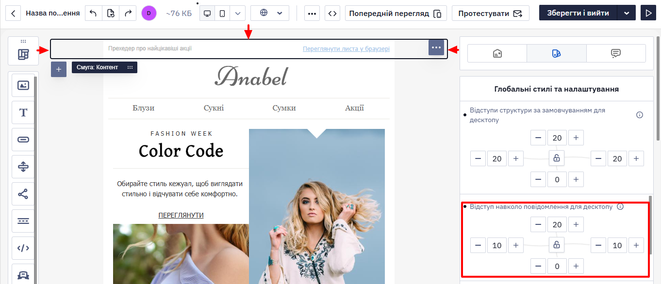
Task: Increase top structure padding for desktop
Action: pos(576,138)
